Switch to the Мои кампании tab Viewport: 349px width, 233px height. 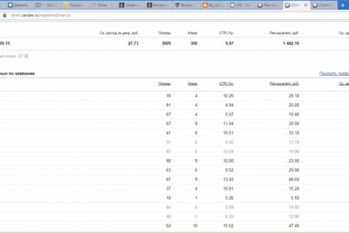pos(270,5)
